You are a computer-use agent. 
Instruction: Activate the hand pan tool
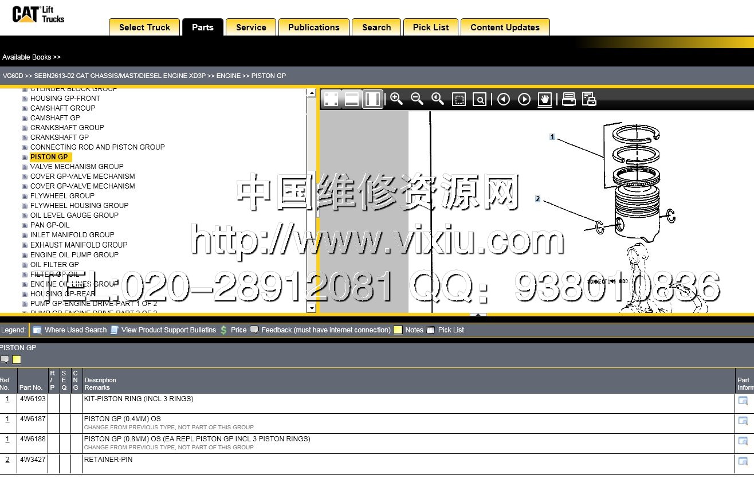click(x=545, y=99)
